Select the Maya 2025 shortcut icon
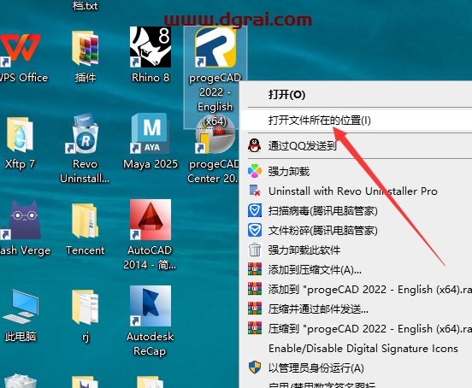The width and height of the screenshot is (472, 388). point(150,133)
